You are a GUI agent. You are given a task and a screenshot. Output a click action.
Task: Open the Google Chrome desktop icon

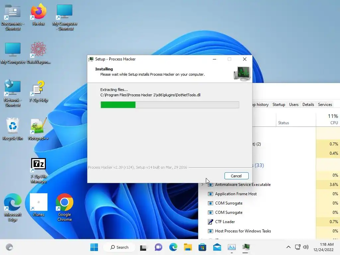coord(65,208)
